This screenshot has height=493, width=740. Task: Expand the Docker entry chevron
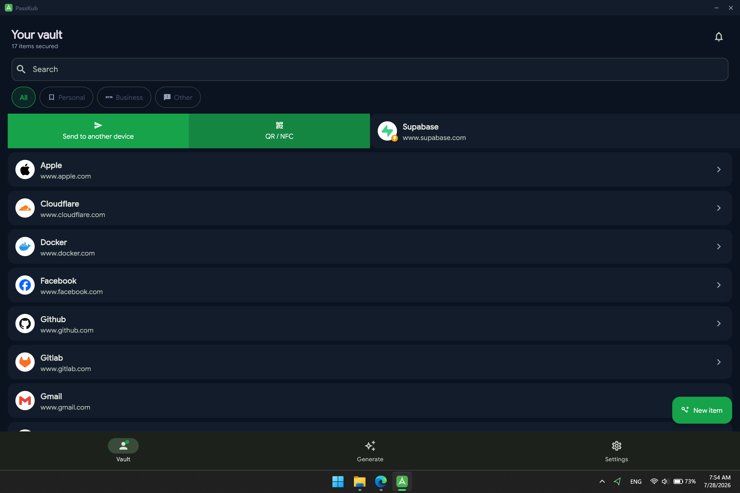click(x=719, y=246)
